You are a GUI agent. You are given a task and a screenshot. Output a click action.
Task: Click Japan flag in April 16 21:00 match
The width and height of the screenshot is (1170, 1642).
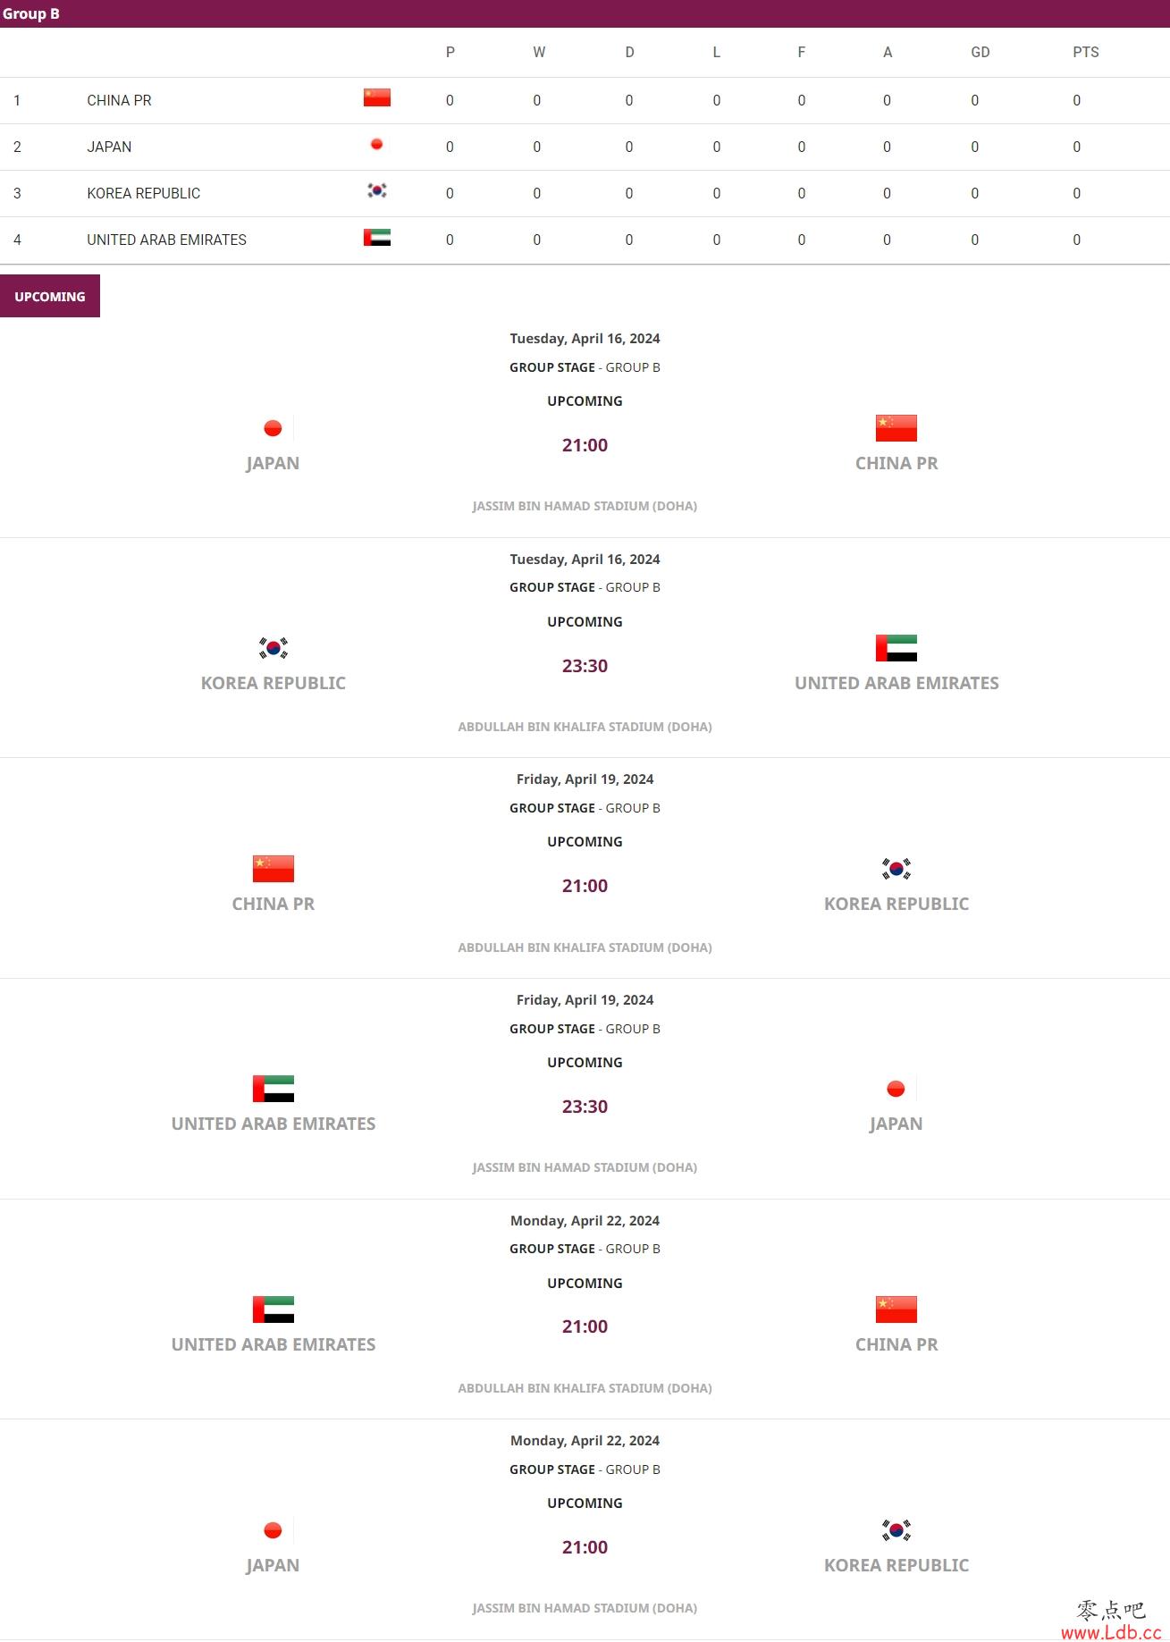click(x=273, y=428)
